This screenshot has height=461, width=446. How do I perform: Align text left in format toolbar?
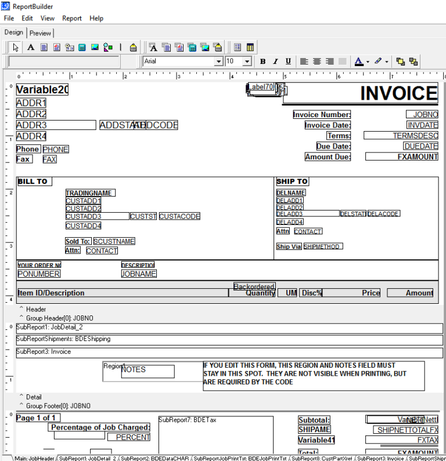(x=304, y=61)
